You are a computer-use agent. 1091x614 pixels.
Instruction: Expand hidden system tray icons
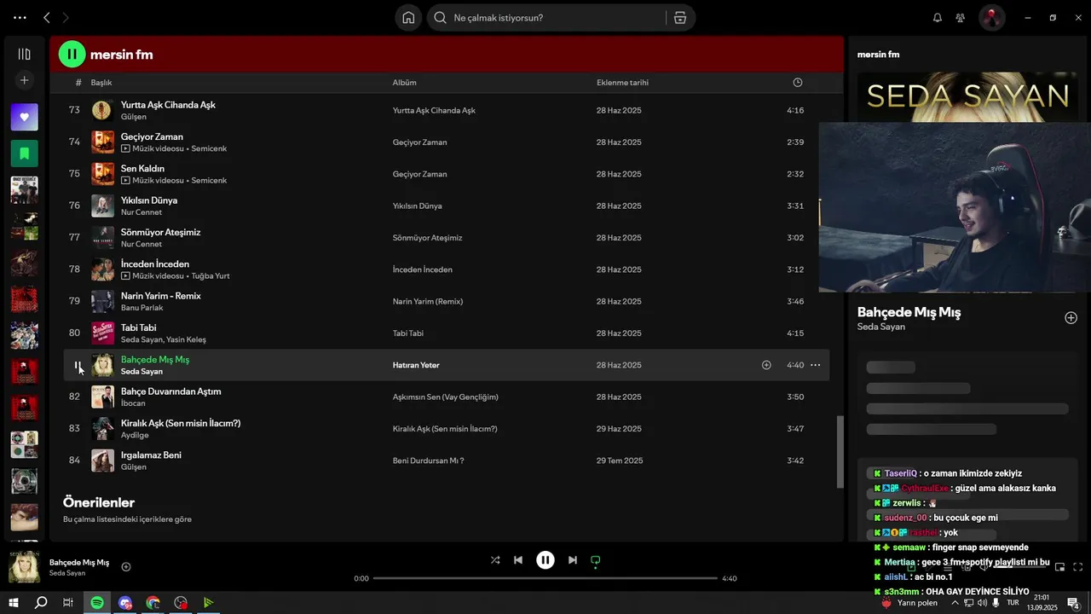pos(955,603)
